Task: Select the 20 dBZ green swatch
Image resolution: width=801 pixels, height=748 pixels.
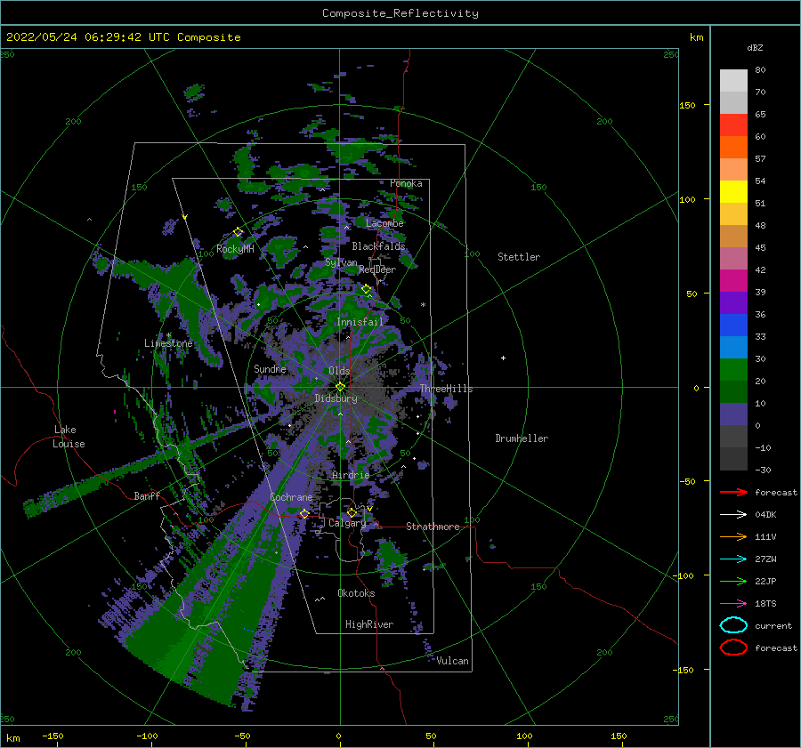Action: coord(733,391)
